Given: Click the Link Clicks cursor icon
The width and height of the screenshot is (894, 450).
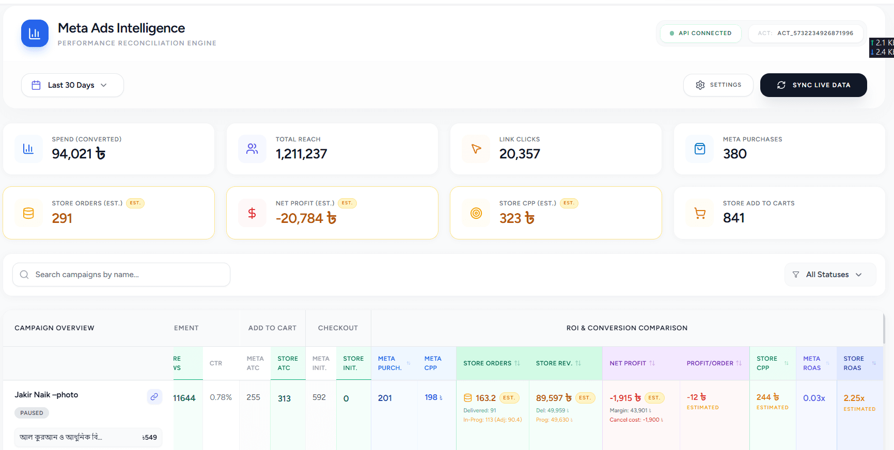Looking at the screenshot, I should coord(476,149).
